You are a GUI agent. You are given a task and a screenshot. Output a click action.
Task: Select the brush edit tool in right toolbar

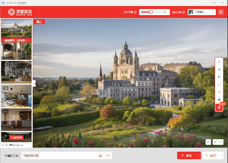[219, 69]
